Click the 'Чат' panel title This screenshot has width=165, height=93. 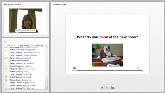tap(6, 41)
